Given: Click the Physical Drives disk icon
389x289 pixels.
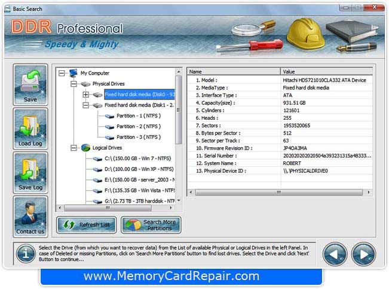Looking at the screenshot, I should 85,84.
